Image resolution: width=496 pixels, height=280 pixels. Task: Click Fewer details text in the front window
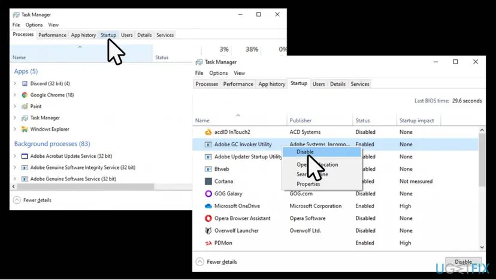click(222, 262)
